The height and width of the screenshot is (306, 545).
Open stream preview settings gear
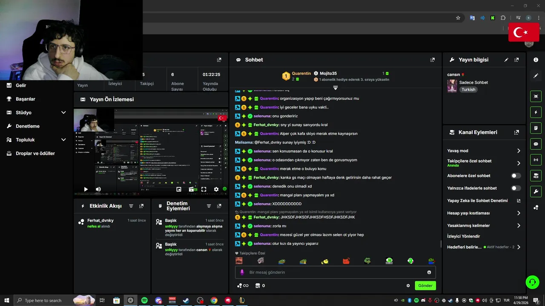point(216,189)
